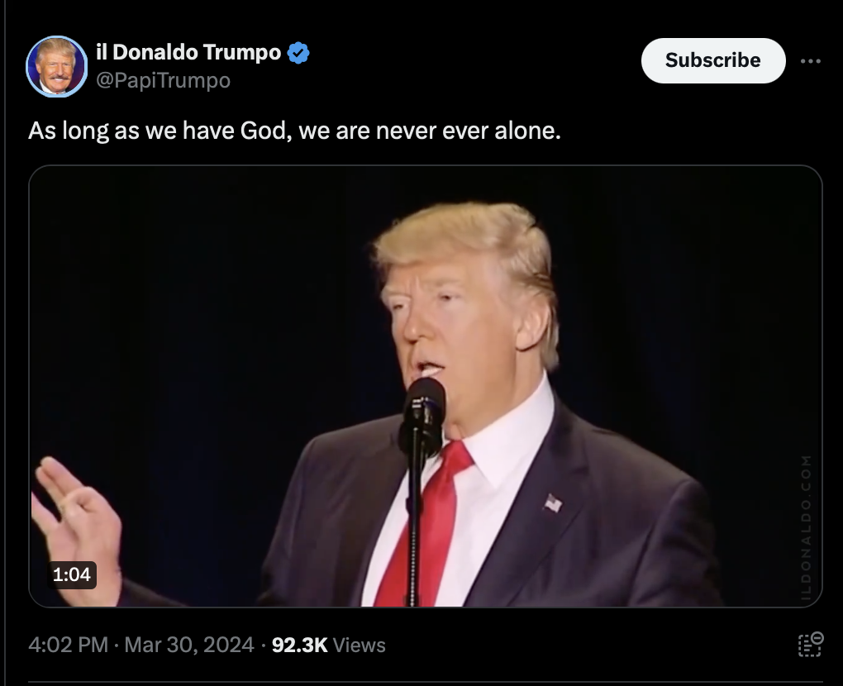Click the tweet text about God

click(294, 131)
